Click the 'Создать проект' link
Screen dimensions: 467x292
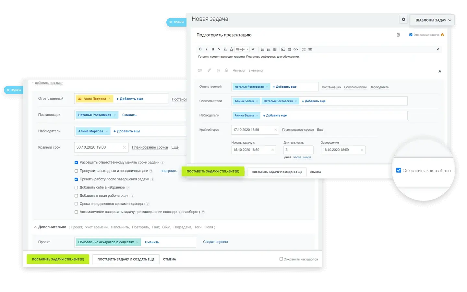coord(215,242)
